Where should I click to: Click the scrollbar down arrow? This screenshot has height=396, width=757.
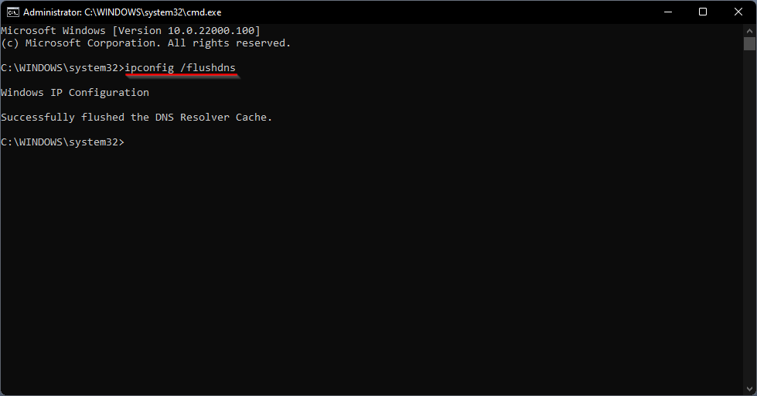(x=749, y=389)
